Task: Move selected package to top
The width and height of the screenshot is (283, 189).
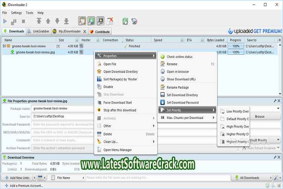Action: [x=39, y=21]
